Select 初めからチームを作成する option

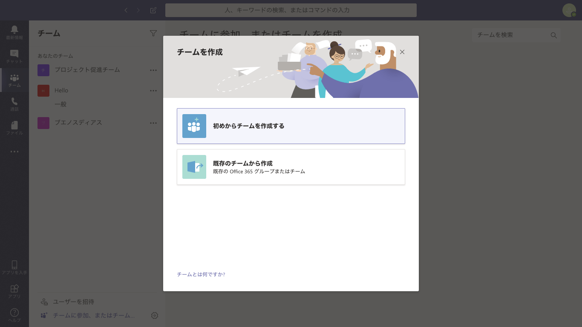click(x=291, y=126)
